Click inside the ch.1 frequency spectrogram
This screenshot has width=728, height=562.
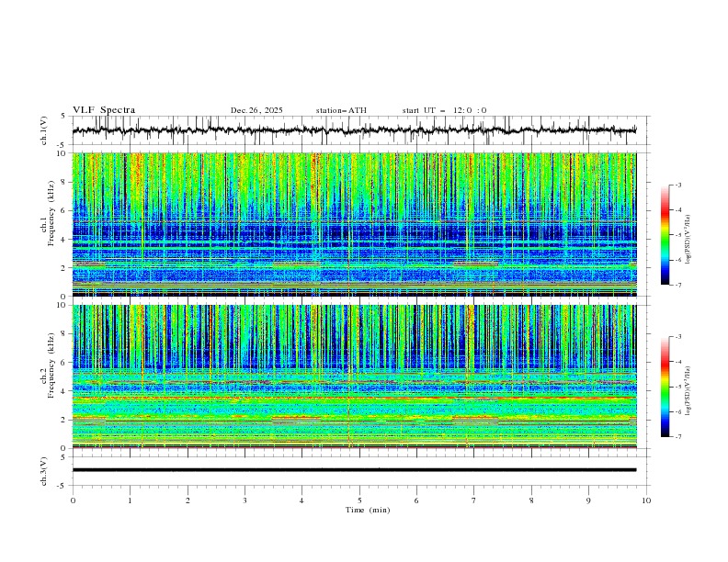coord(358,225)
